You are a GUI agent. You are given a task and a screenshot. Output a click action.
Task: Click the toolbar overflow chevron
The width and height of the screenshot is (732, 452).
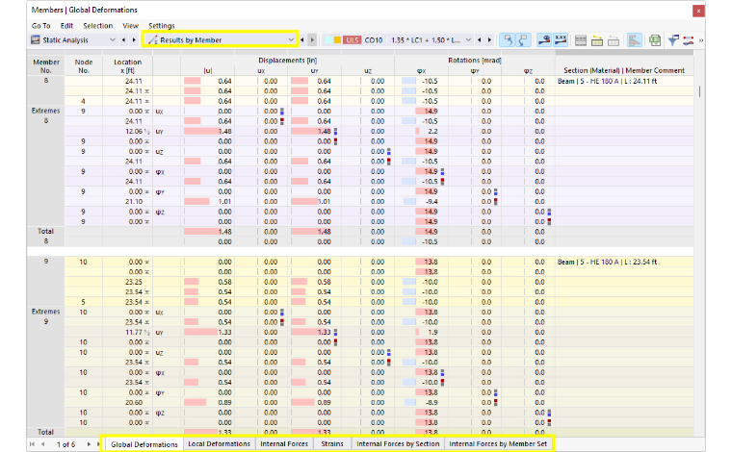pyautogui.click(x=701, y=40)
